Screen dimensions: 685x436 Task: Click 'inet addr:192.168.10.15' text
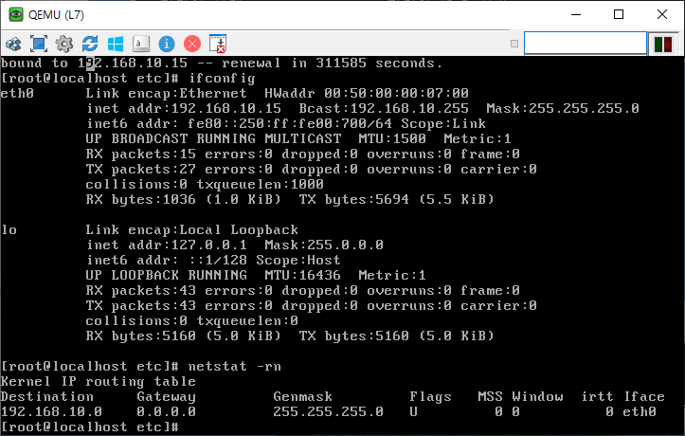[184, 108]
